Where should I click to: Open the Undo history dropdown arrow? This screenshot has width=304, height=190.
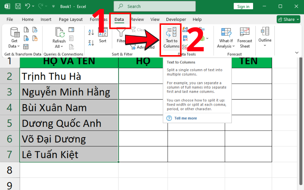[33, 6]
